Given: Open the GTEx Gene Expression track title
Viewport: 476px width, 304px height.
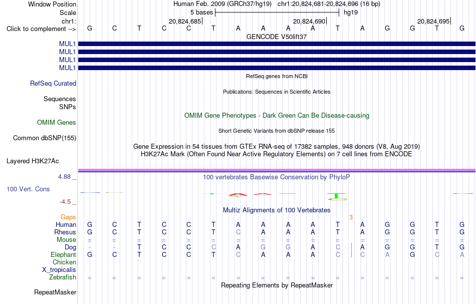Looking at the screenshot, I should coord(277,147).
